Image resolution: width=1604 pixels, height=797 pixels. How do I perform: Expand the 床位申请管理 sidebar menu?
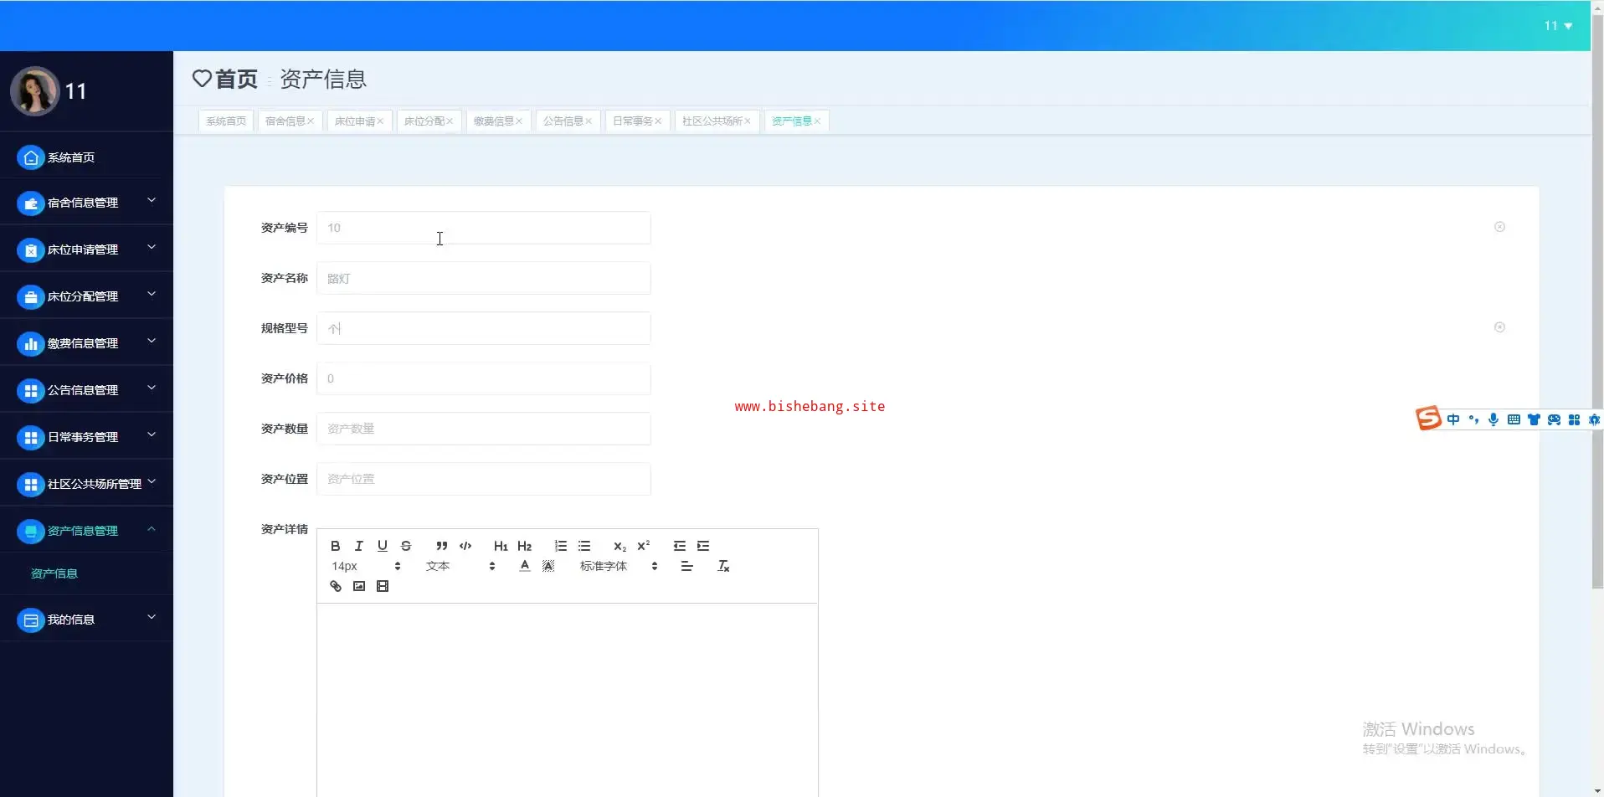[x=86, y=249]
